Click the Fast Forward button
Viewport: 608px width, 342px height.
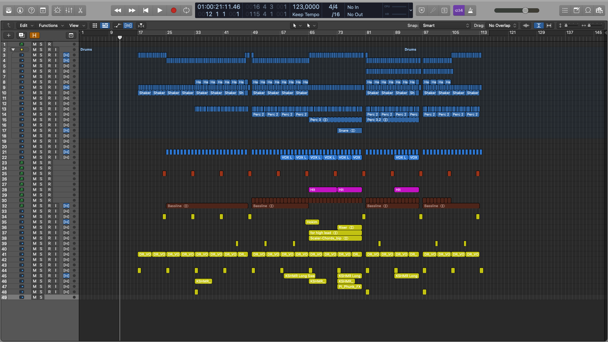coord(132,10)
